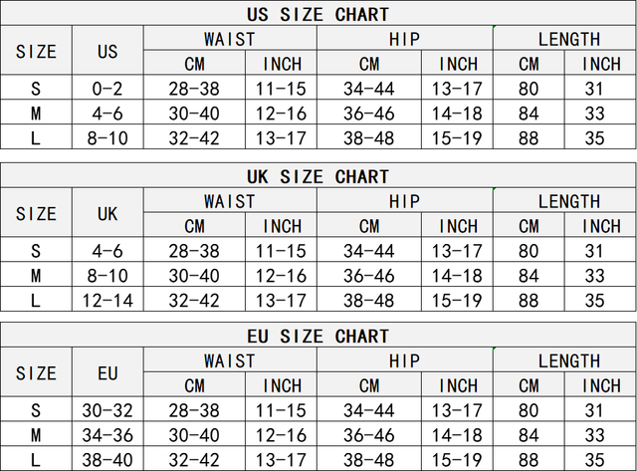Viewport: 637px width, 471px height.
Task: Click the S size row label in UK chart
Action: coord(36,251)
